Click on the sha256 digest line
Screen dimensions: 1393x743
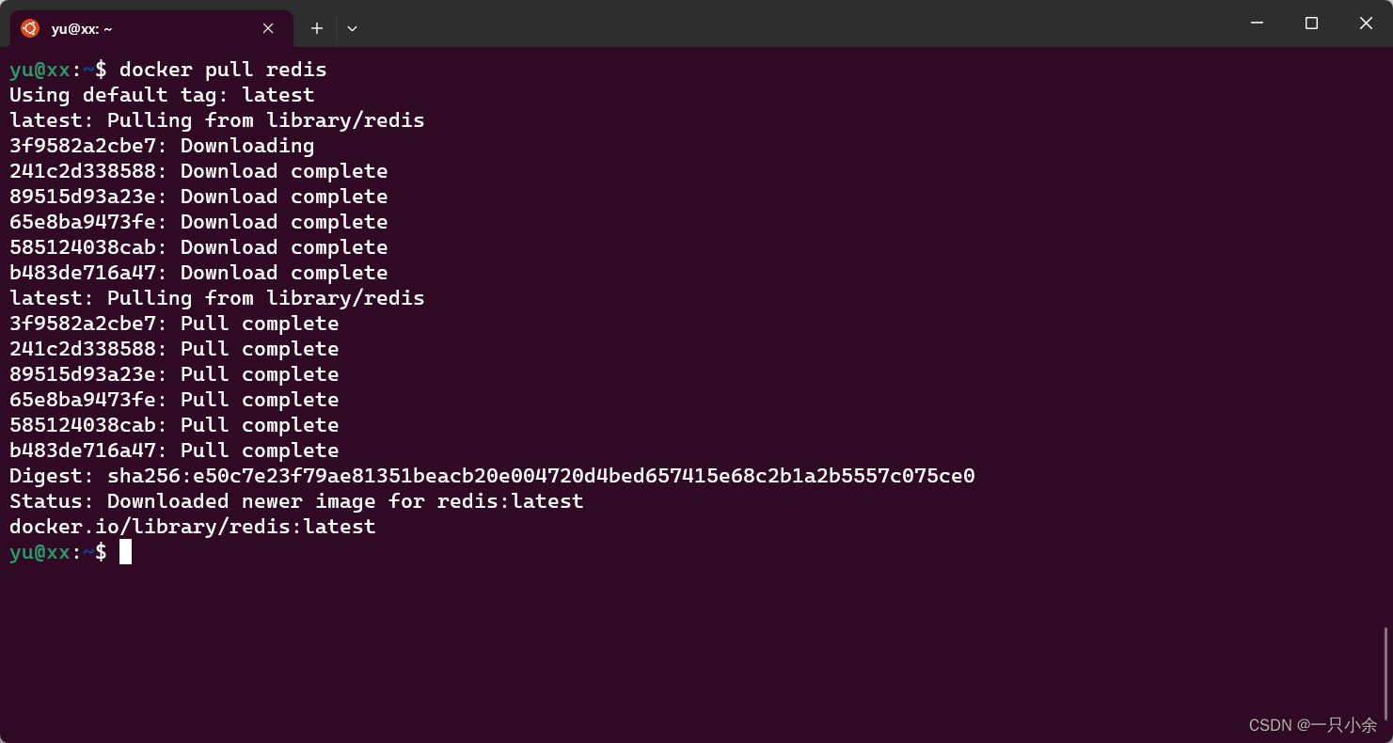click(x=492, y=476)
